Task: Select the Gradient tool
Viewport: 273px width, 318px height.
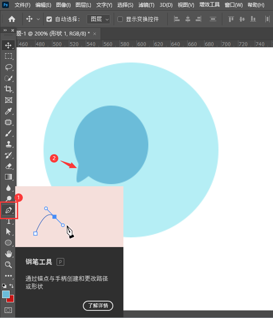Action: coord(8,177)
